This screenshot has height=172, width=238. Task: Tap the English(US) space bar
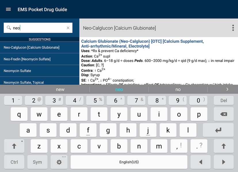129,162
